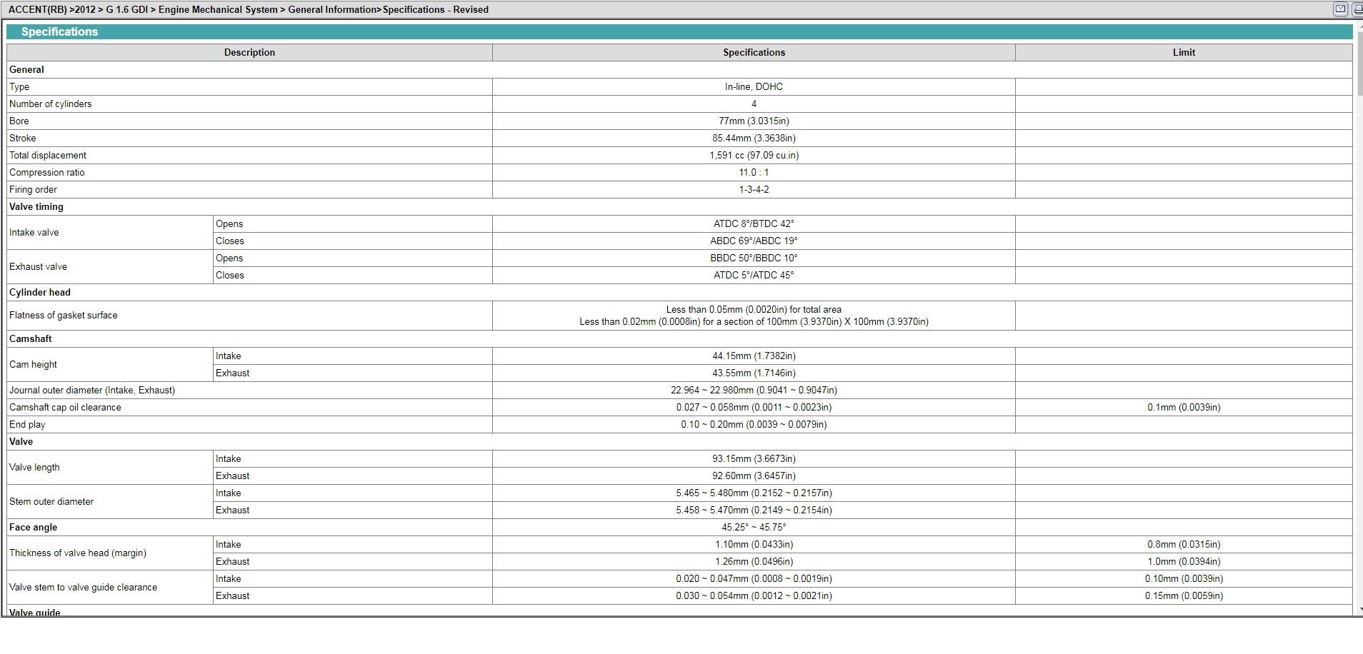Click the 'Number of cylinders' row label

pyautogui.click(x=51, y=104)
